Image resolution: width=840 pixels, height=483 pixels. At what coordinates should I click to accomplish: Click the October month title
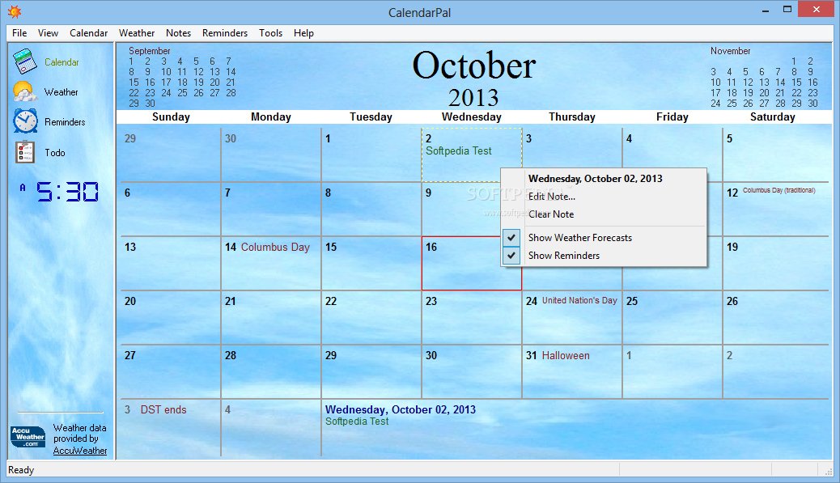pos(474,66)
